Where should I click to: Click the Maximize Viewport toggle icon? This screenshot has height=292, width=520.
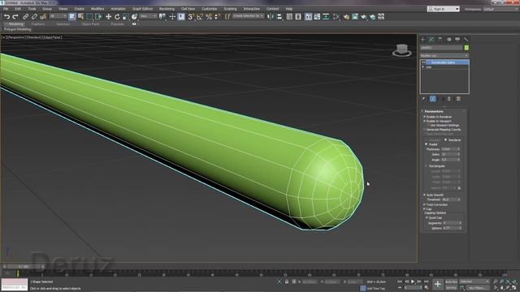click(x=514, y=288)
